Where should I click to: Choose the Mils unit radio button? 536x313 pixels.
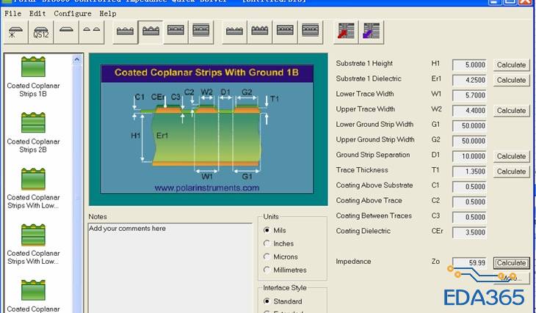coord(267,230)
